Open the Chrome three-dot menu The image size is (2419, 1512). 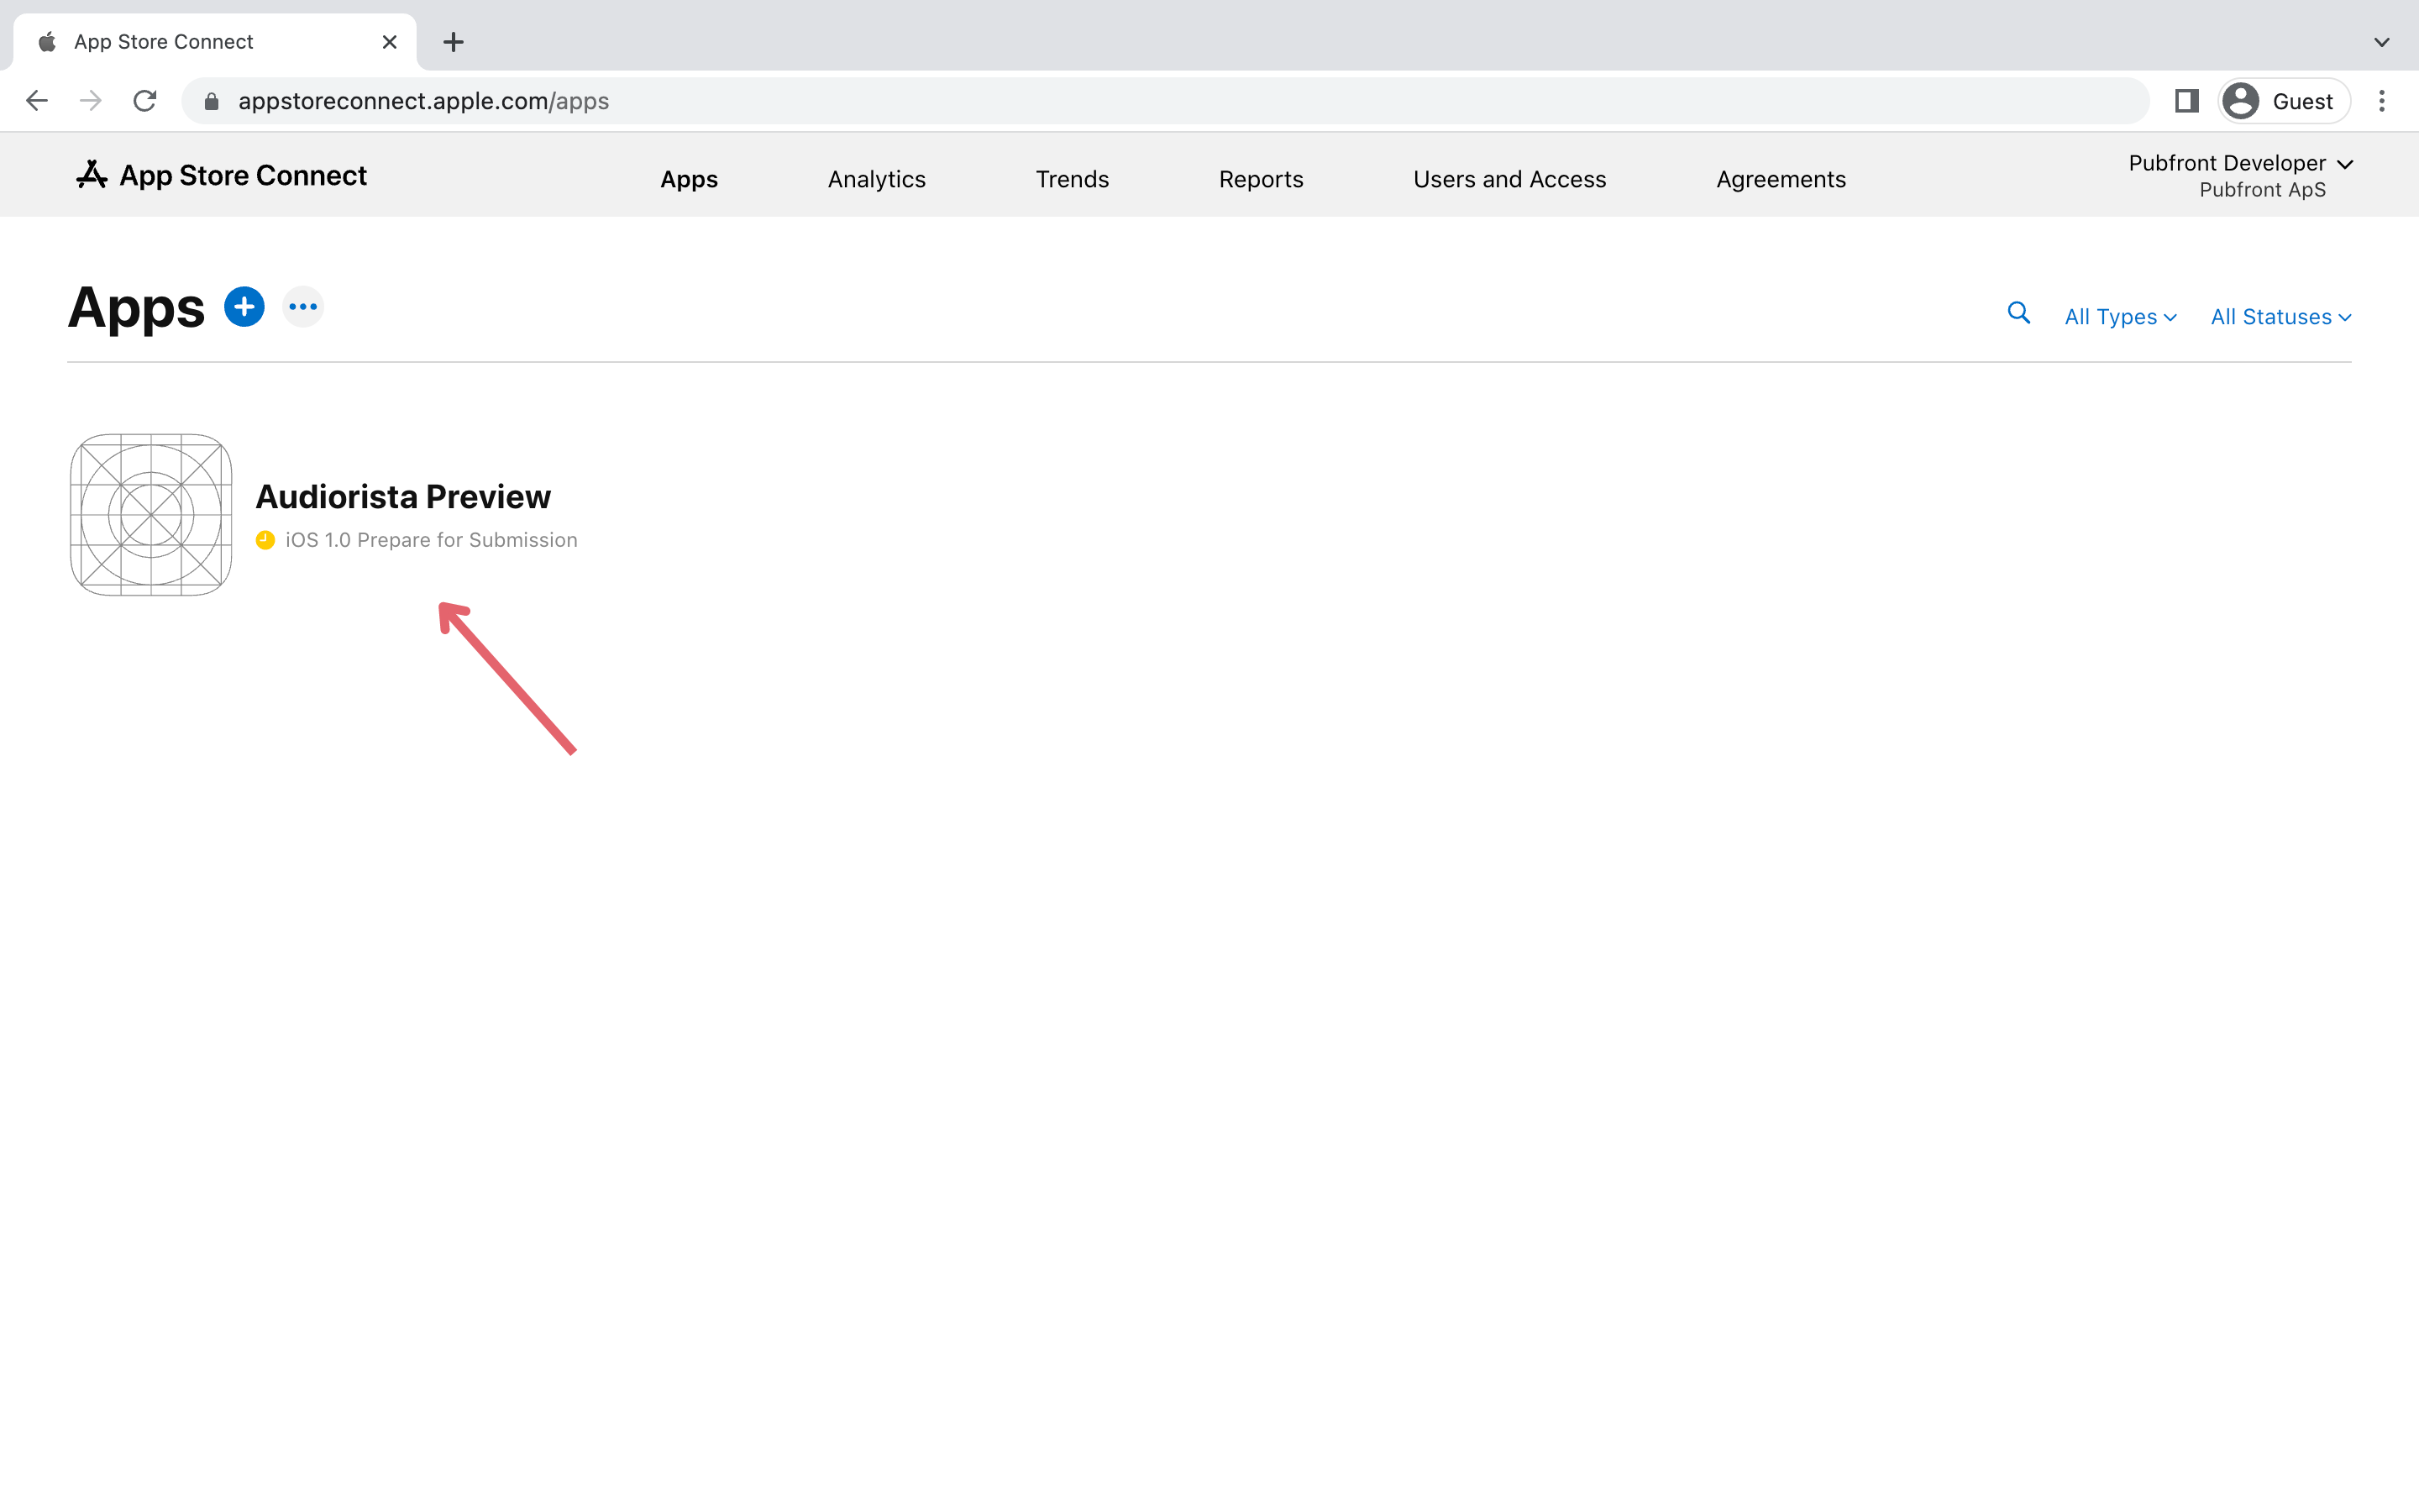click(x=2382, y=101)
